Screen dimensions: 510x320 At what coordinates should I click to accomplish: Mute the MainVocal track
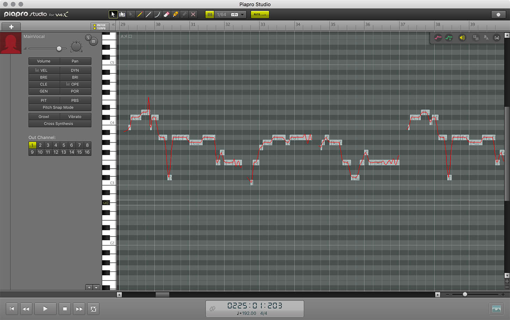pyautogui.click(x=94, y=42)
